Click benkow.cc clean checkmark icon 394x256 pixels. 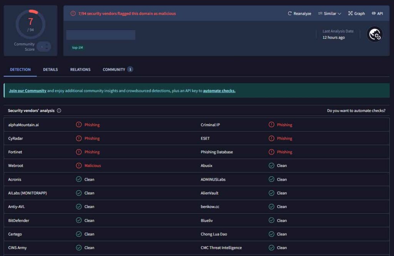[271, 206]
